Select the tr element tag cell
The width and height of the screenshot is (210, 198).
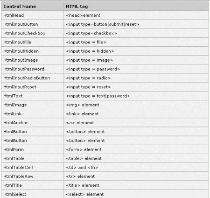pos(136,177)
